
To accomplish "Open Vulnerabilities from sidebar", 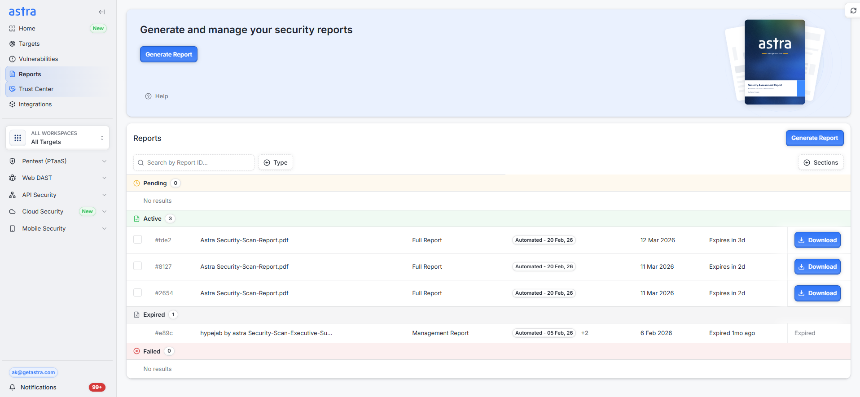I will tap(38, 59).
